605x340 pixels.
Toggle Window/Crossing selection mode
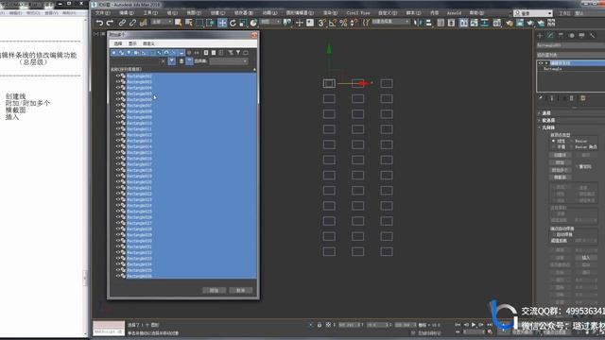point(210,23)
